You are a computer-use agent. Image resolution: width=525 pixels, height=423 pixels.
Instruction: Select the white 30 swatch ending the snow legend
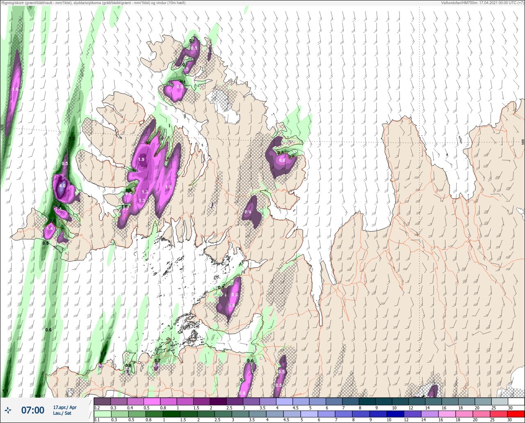(516, 401)
